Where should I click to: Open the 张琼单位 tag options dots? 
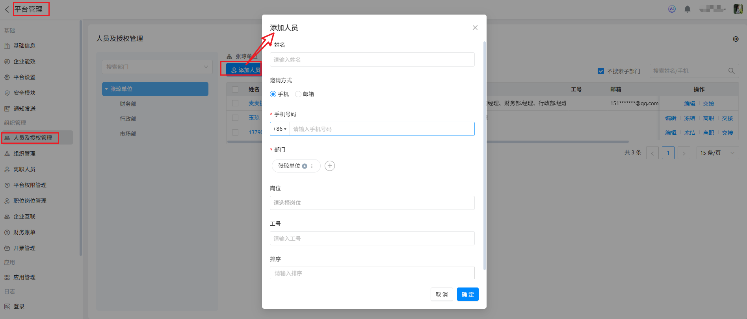pyautogui.click(x=312, y=166)
